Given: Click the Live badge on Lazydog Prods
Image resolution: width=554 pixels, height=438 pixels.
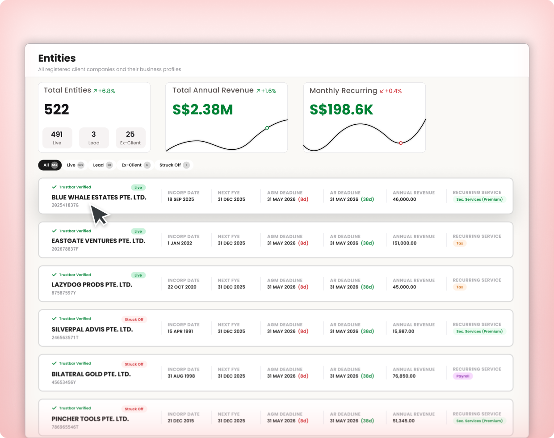Looking at the screenshot, I should pos(138,275).
